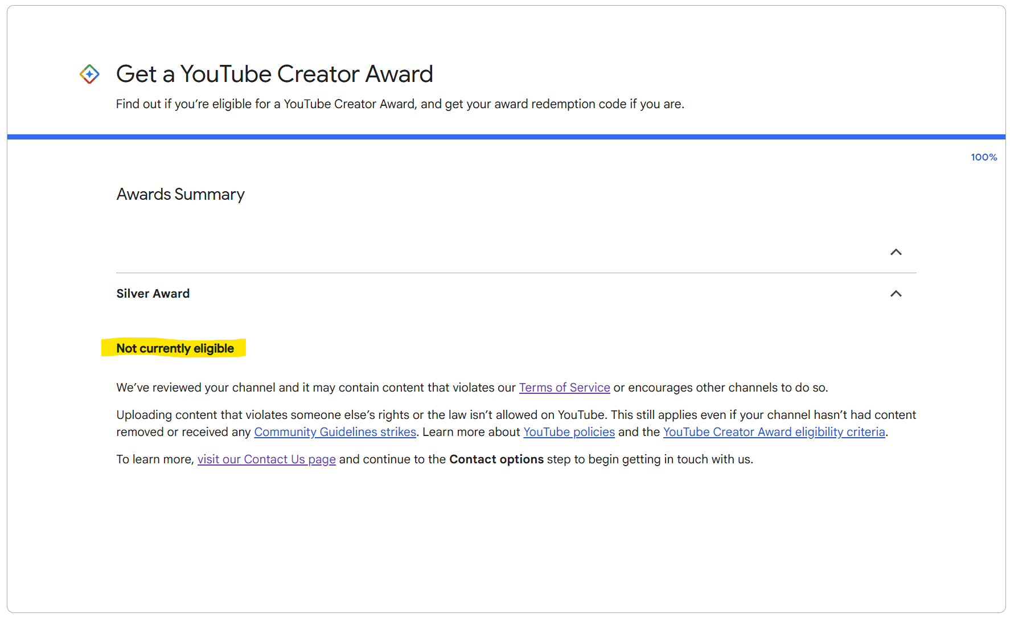Click the colorful diamond help icon
Image resolution: width=1010 pixels, height=617 pixels.
click(89, 74)
